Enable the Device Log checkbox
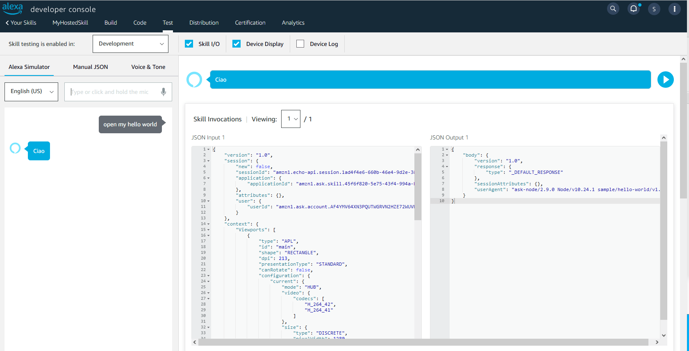Screen dimensions: 689x351 (300, 44)
